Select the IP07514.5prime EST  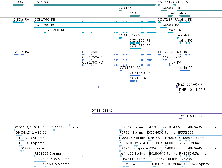[x=121, y=130]
